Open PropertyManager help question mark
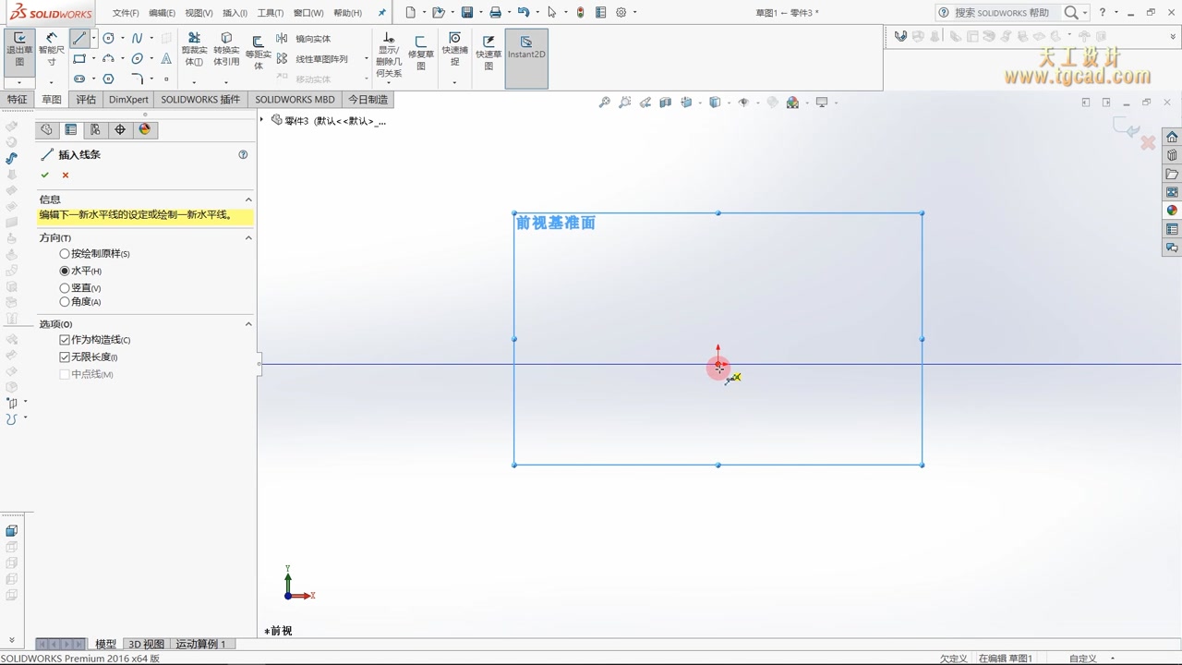1182x665 pixels. click(x=243, y=154)
